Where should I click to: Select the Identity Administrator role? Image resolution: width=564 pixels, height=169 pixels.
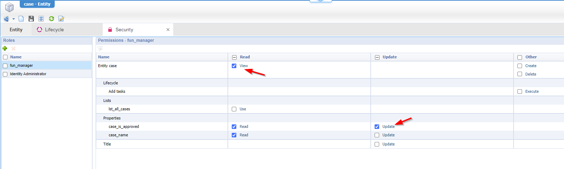(28, 74)
